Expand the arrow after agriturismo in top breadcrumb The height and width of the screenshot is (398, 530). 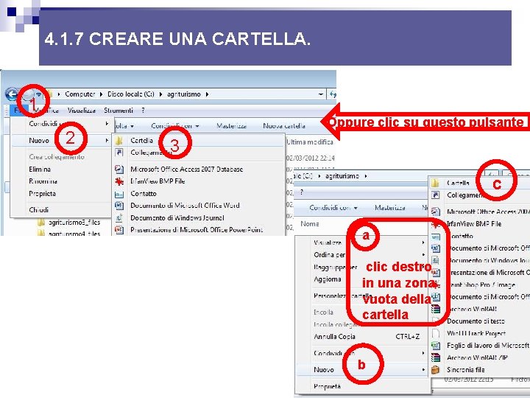point(207,94)
